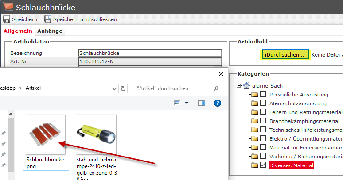
Task: Open view options dropdown arrow
Action: click(x=187, y=103)
